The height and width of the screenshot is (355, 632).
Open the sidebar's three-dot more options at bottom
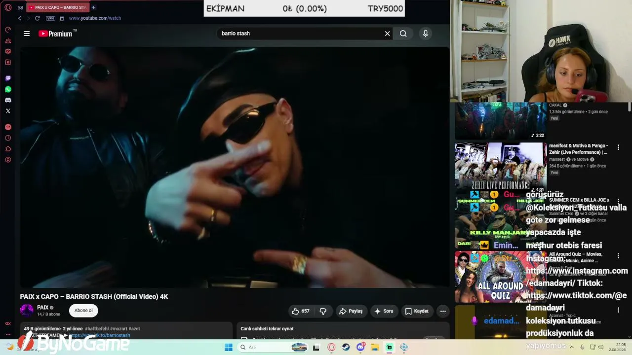[x=8, y=334]
